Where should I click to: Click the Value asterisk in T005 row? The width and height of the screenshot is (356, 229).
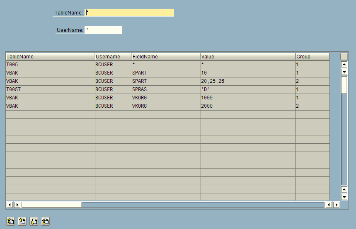coord(248,65)
